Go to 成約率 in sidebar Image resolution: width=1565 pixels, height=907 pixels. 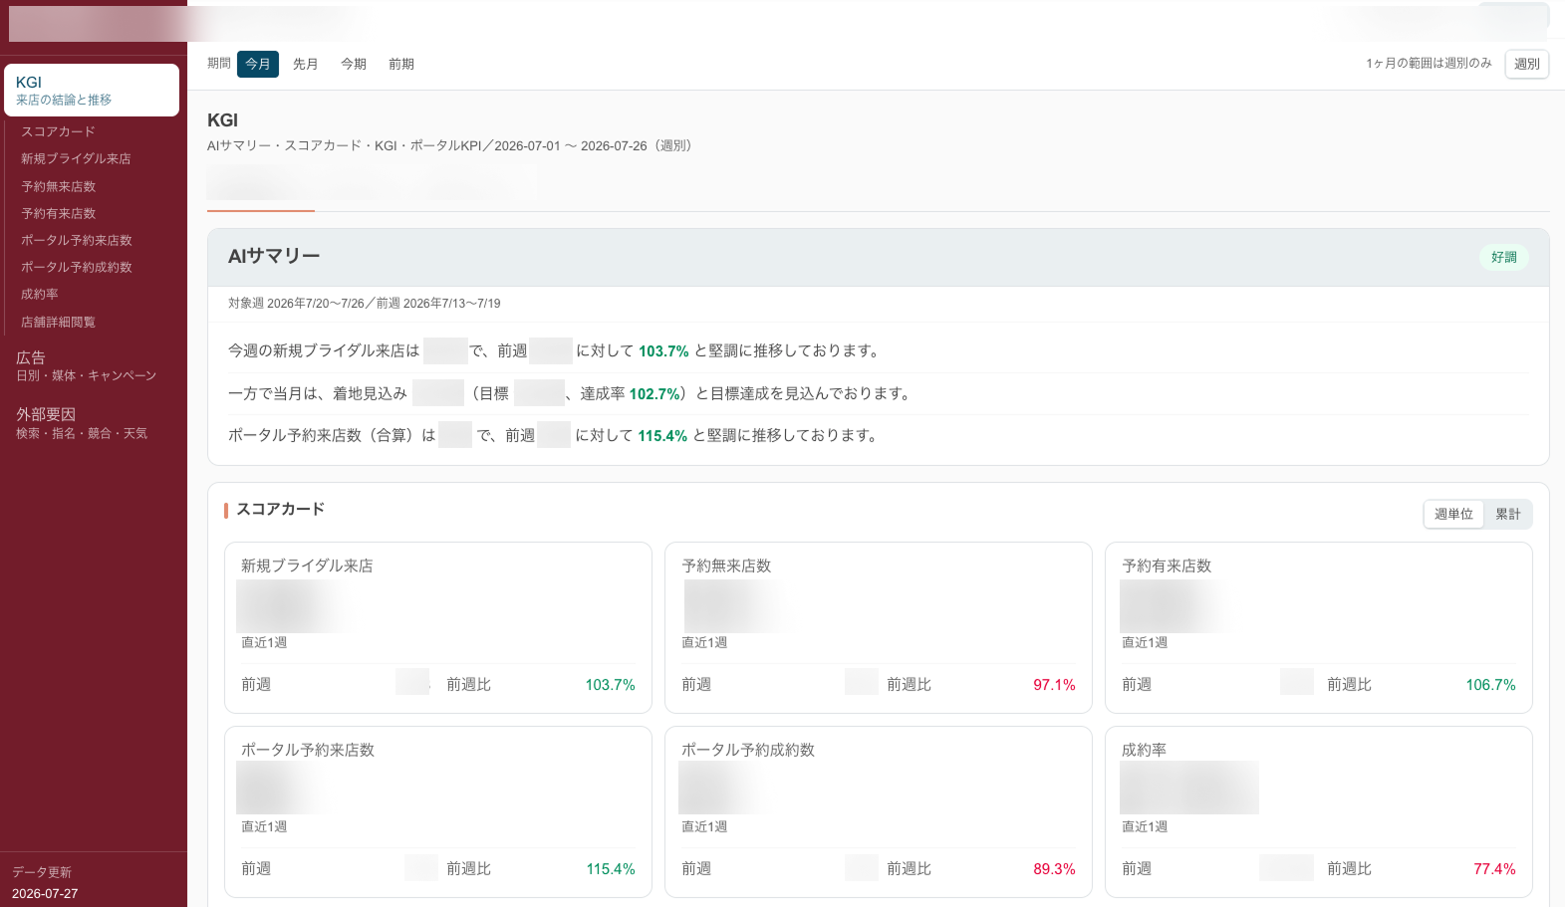[40, 294]
